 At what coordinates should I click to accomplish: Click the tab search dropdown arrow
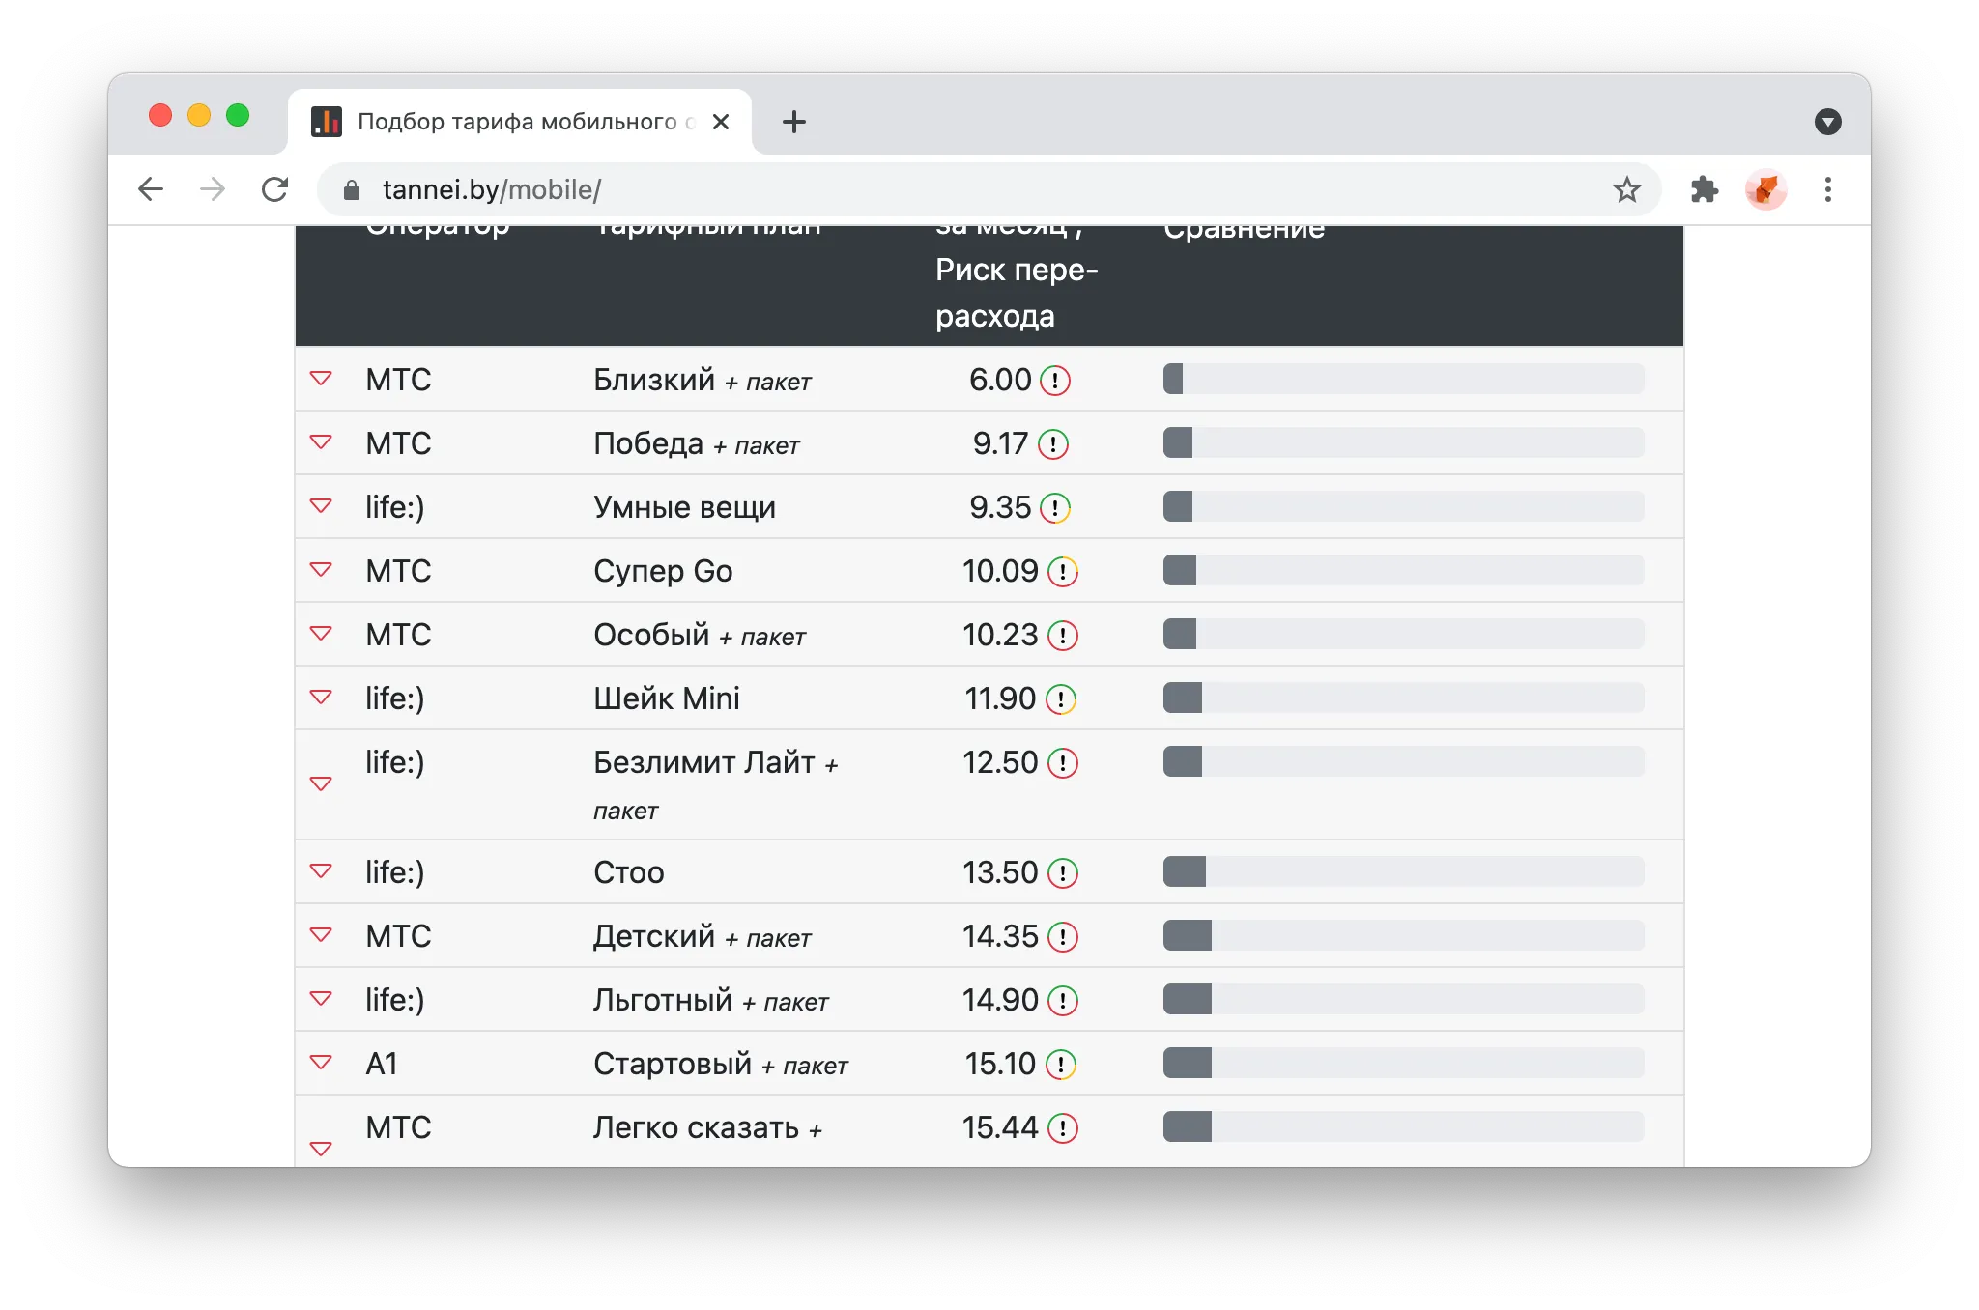[1828, 122]
